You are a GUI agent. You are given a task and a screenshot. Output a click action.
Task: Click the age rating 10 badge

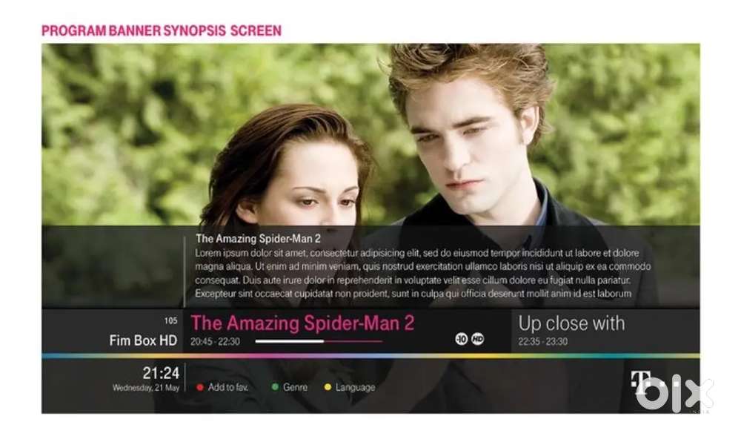tap(462, 338)
